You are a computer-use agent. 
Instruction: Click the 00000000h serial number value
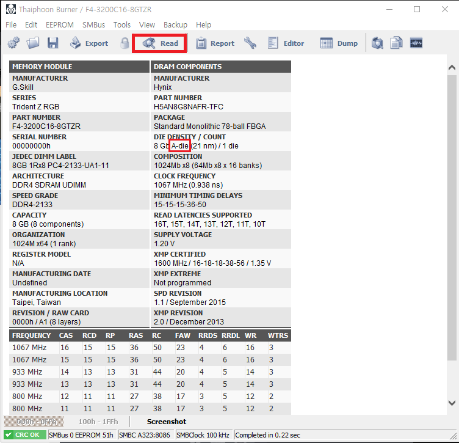tap(31, 146)
